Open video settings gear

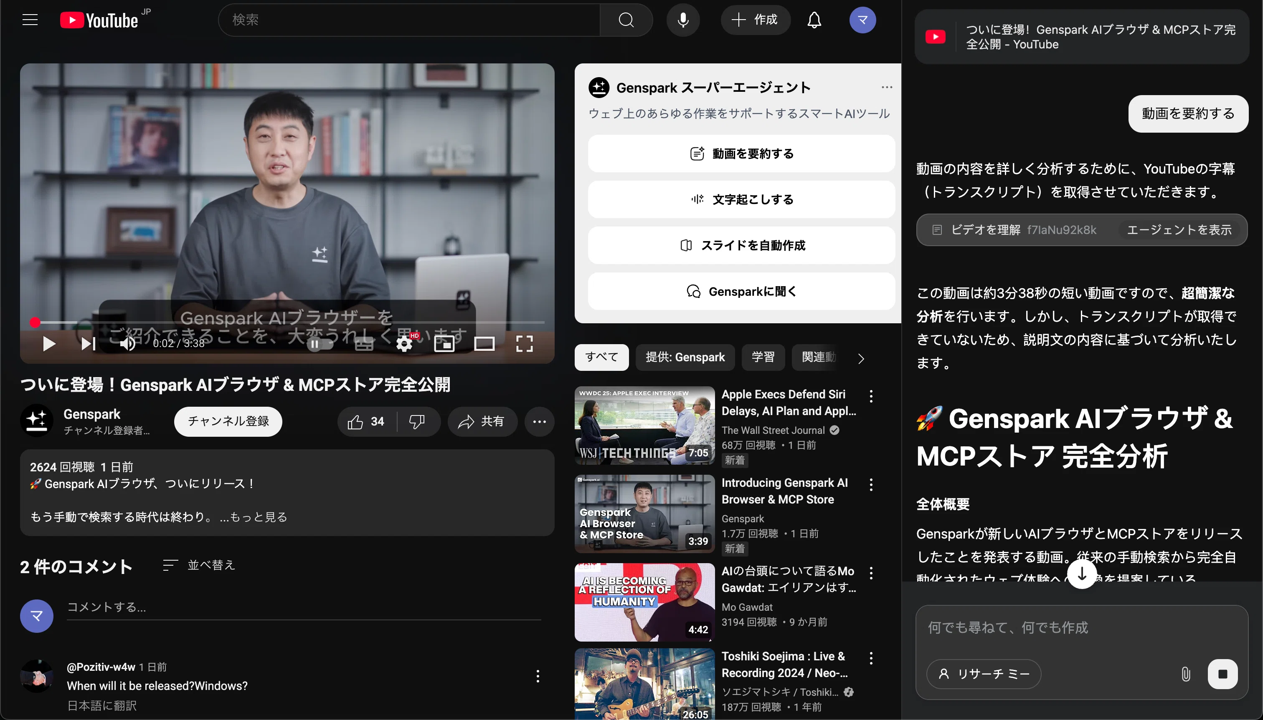coord(404,344)
